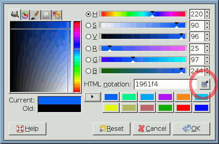The width and height of the screenshot is (219, 144).
Task: Click the R red channel slider
Action: 143,48
